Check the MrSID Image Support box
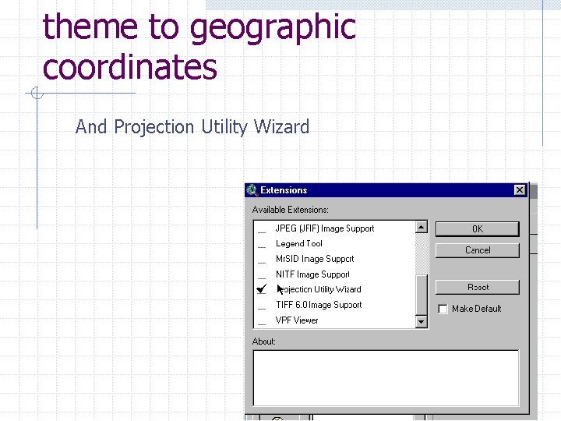561x421 pixels. point(262,259)
